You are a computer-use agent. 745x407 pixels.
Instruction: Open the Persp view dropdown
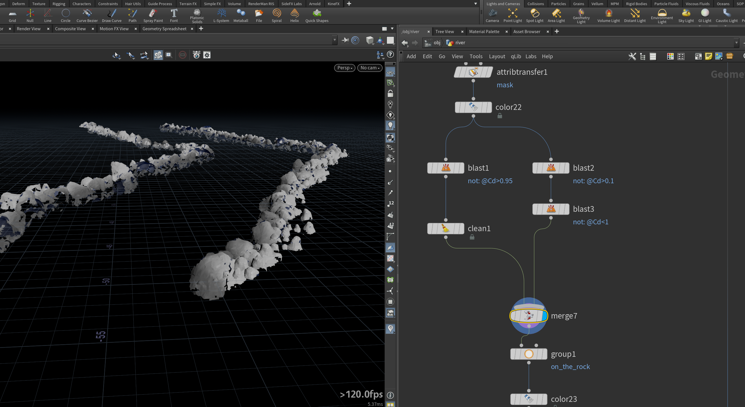tap(344, 68)
